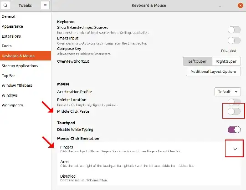Toggle Show Extended Input Sources switch
The image size is (246, 190).
(x=234, y=30)
